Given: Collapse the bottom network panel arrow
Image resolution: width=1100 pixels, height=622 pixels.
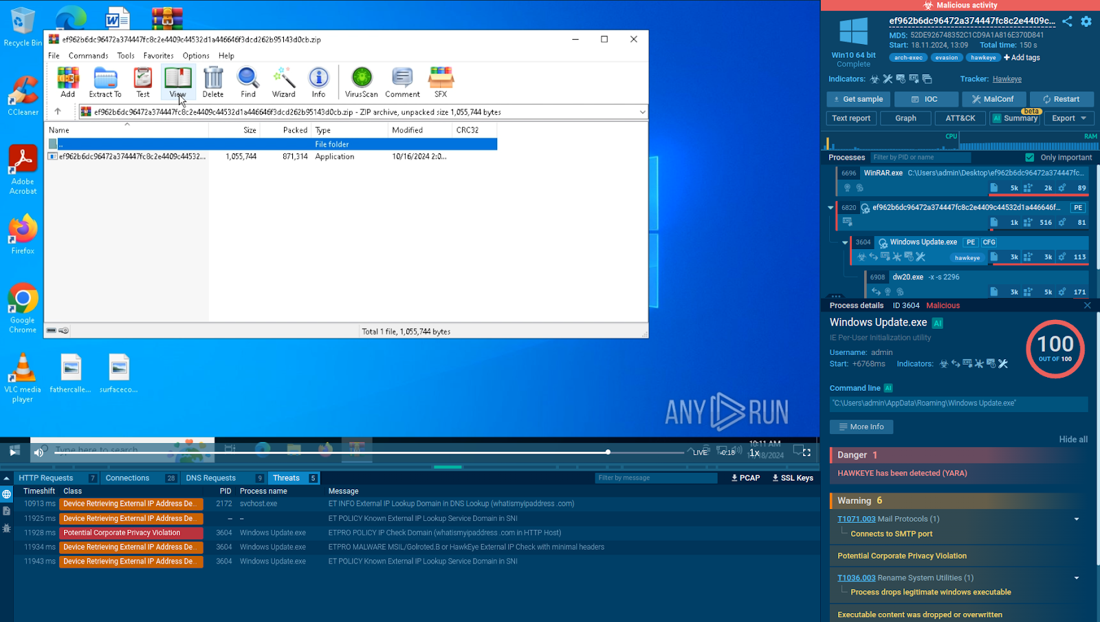Looking at the screenshot, I should [6, 478].
